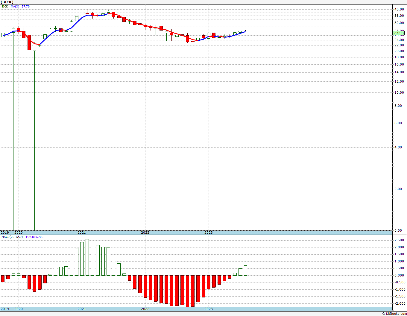Click the "MA(3)" moving average legend label
The height and width of the screenshot is (316, 407).
pyautogui.click(x=15, y=6)
